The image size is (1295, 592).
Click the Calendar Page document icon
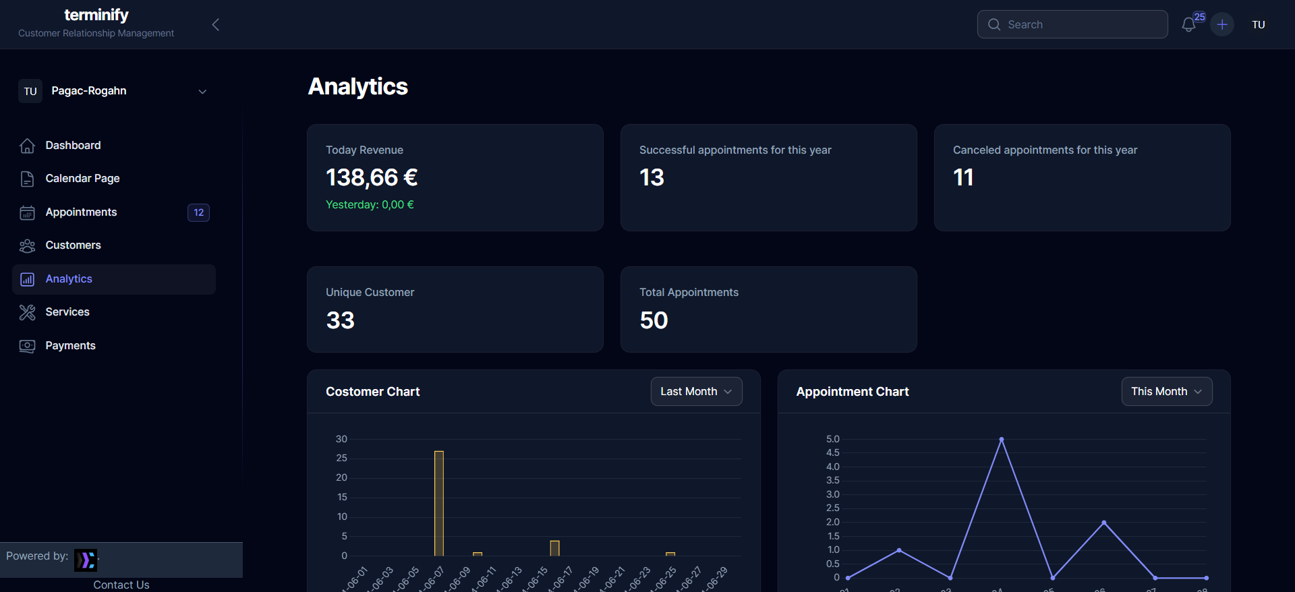coord(27,179)
